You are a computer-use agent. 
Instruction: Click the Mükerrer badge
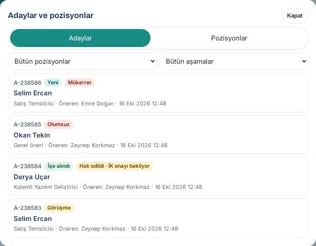pos(80,83)
